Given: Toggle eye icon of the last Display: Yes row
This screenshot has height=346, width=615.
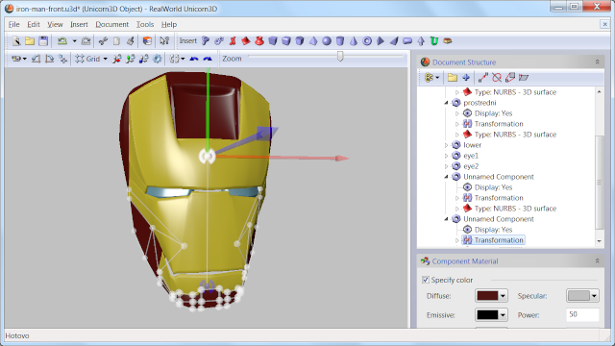Looking at the screenshot, I should 467,230.
